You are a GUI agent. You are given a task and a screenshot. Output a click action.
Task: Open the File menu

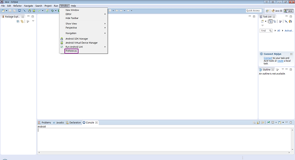[x=3, y=6]
